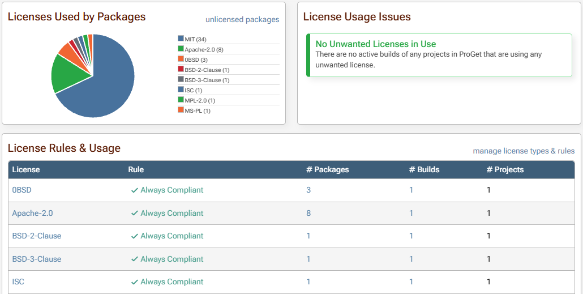The width and height of the screenshot is (583, 294).
Task: Open builds count for BSD-2-Clause row
Action: coord(411,236)
